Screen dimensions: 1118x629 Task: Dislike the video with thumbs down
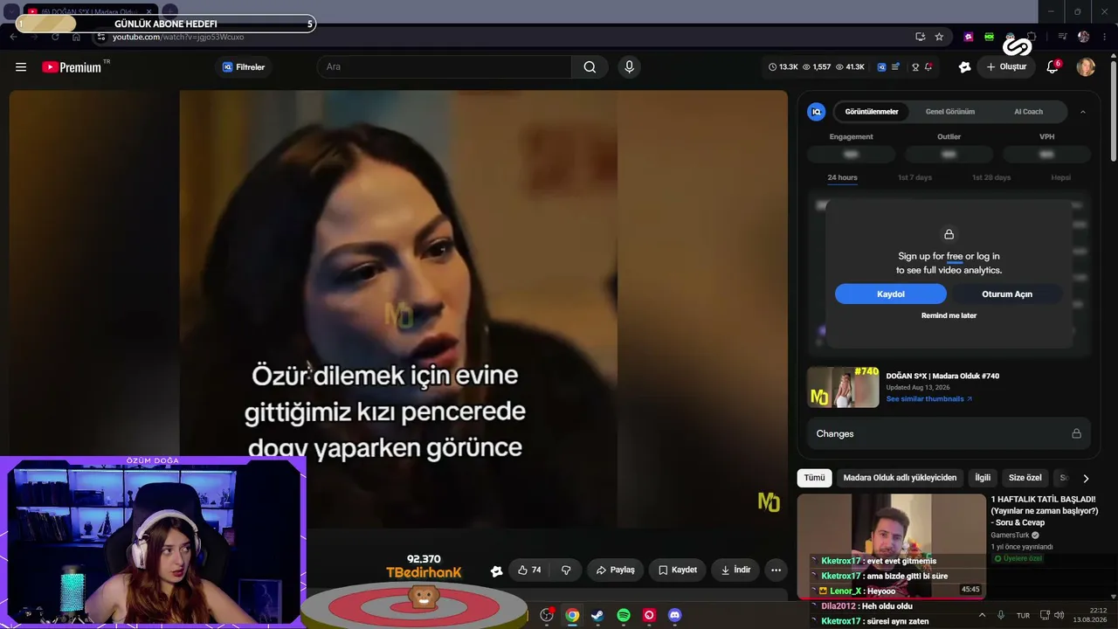(566, 570)
